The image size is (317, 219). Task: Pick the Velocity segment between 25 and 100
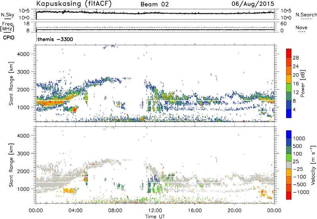[x=289, y=157]
